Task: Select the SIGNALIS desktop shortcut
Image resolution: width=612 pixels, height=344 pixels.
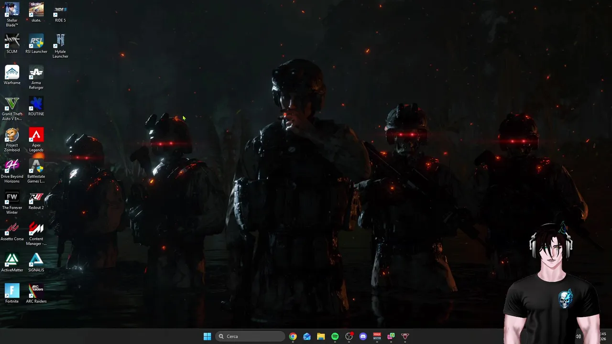Action: pyautogui.click(x=36, y=263)
